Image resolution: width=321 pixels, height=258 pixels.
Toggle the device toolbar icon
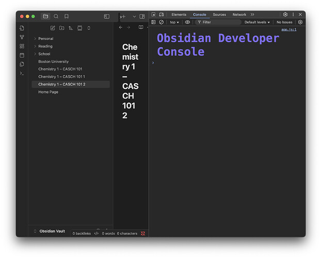[162, 14]
